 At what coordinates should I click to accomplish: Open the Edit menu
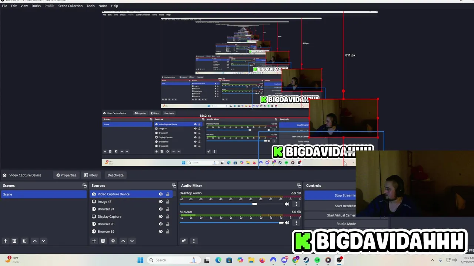(14, 6)
